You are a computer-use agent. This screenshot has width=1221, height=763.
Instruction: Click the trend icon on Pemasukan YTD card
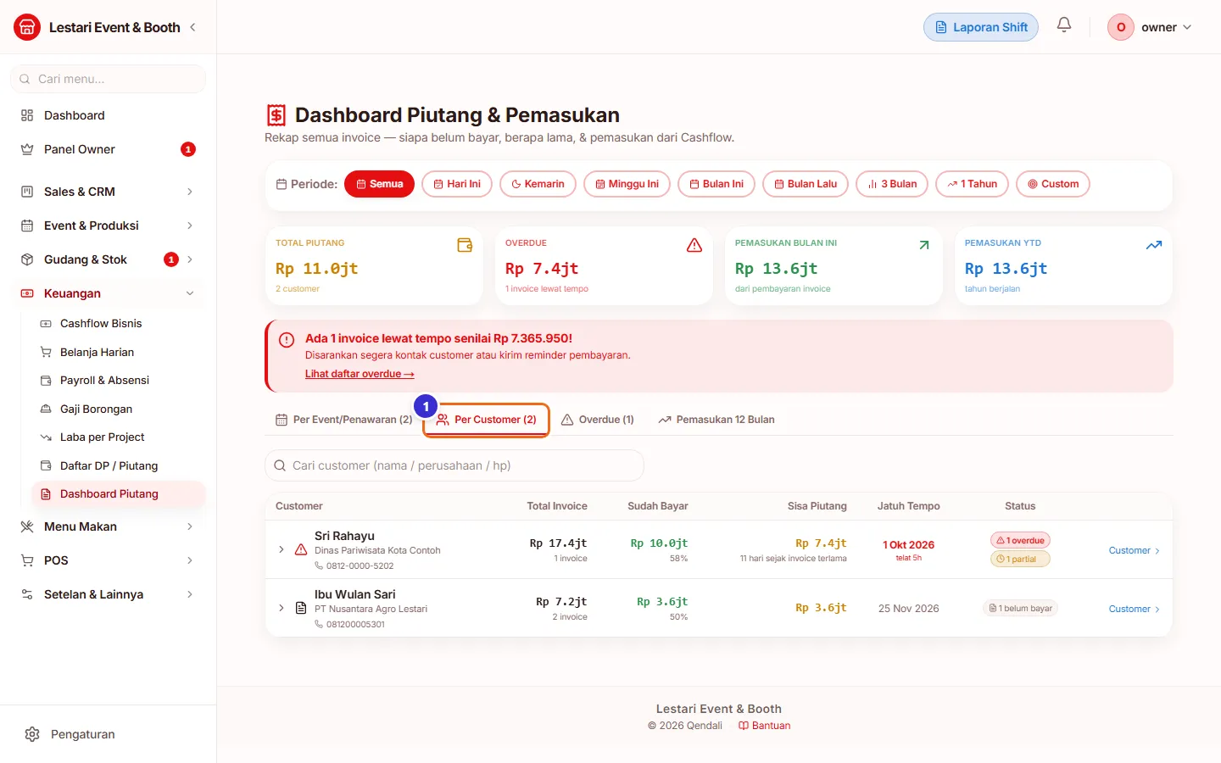point(1154,245)
